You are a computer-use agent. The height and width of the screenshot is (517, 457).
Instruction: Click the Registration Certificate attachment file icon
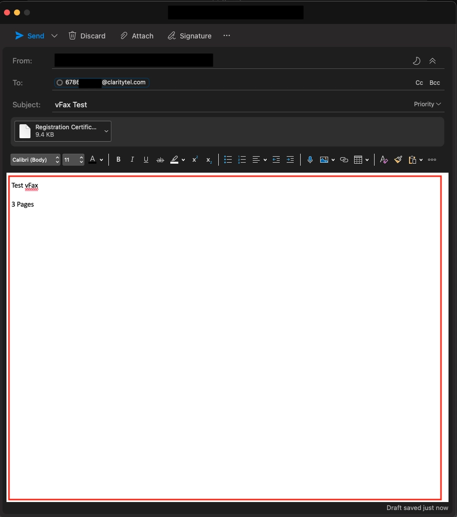[25, 131]
